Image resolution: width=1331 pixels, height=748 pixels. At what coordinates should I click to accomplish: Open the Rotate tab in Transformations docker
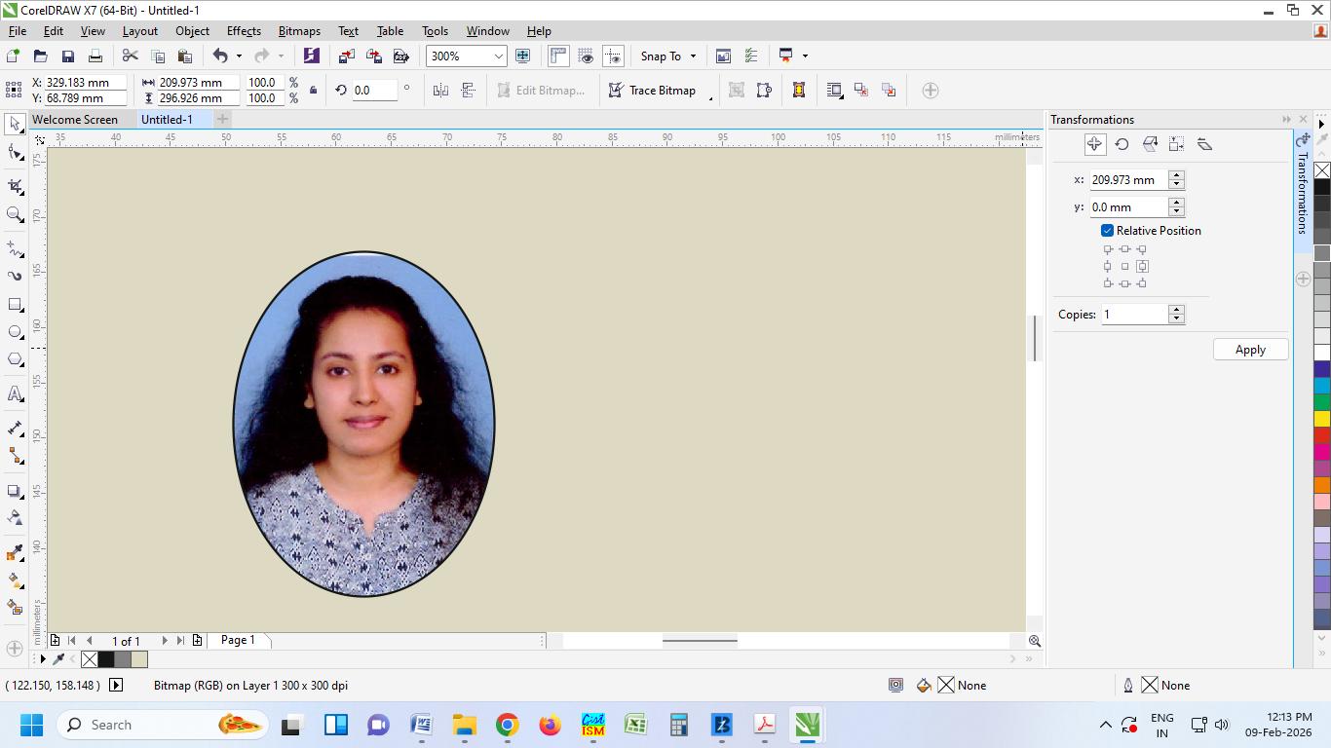point(1122,144)
